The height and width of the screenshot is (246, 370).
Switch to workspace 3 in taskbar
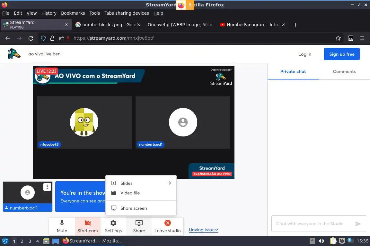tap(30, 241)
